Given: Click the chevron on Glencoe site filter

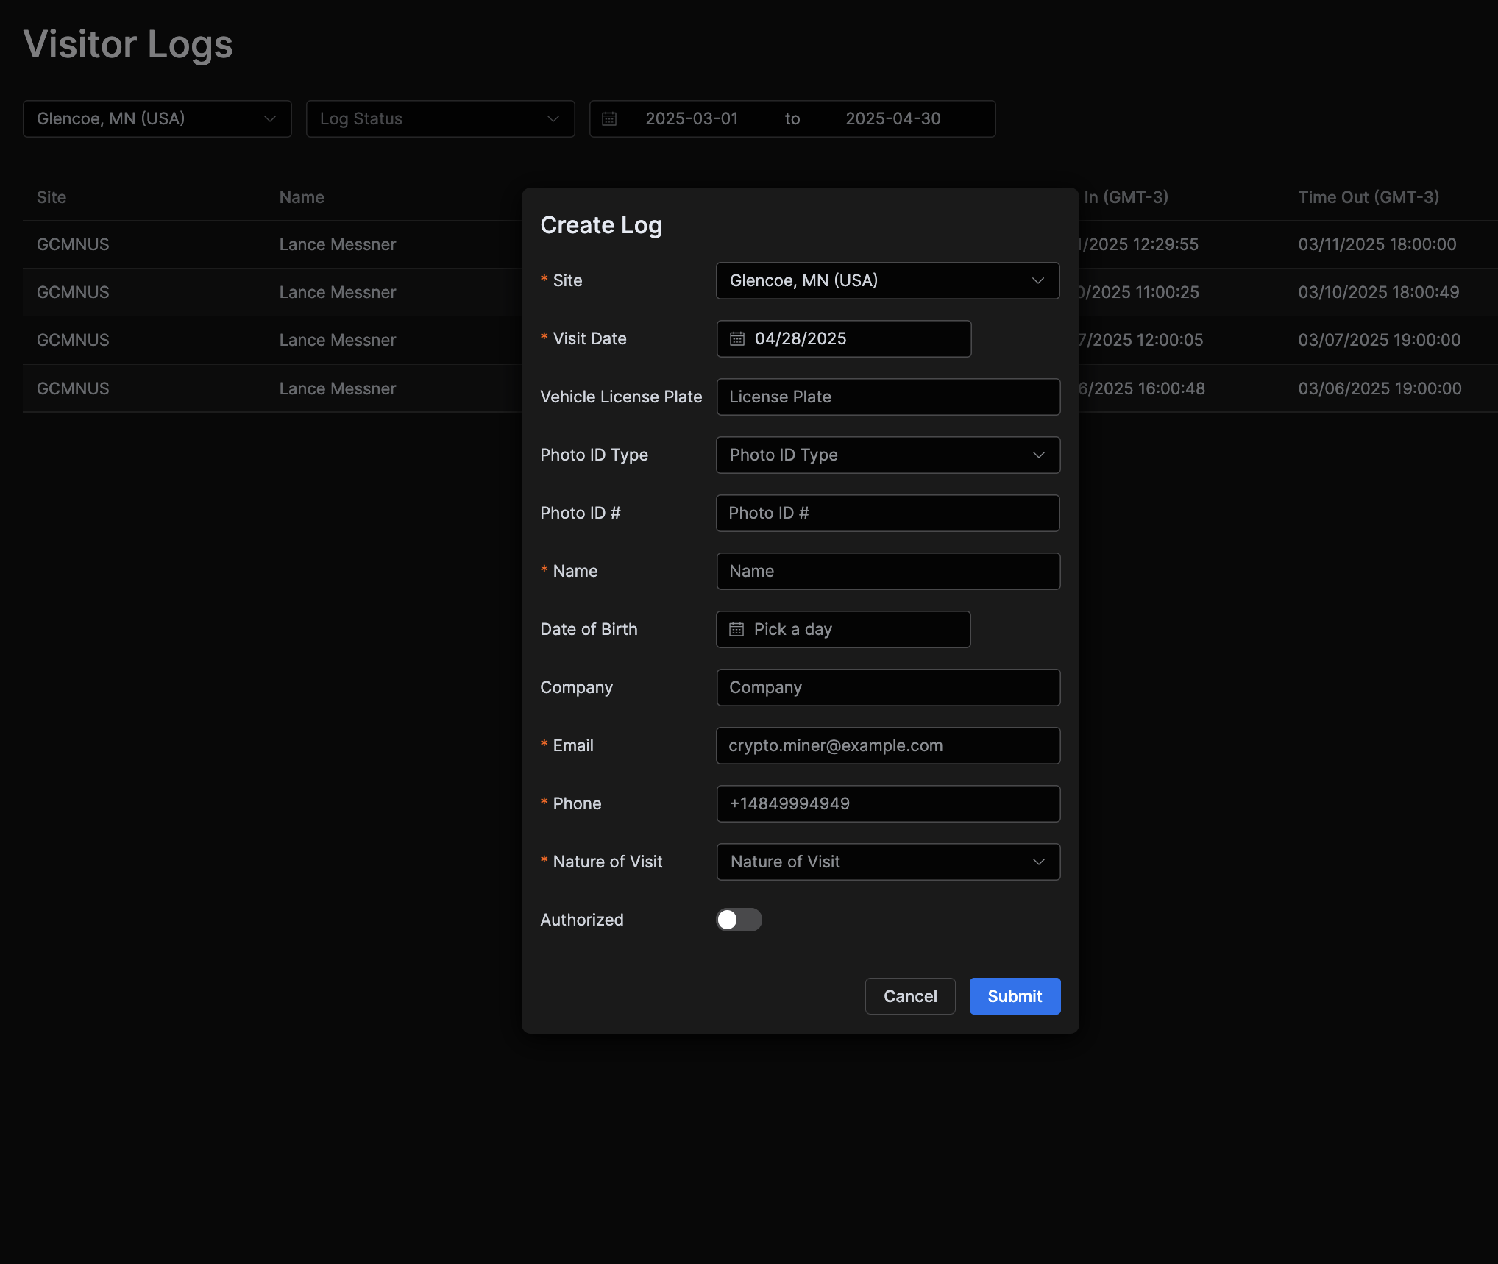Looking at the screenshot, I should tap(269, 118).
